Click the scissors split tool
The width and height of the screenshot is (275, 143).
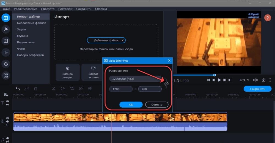tap(54, 88)
